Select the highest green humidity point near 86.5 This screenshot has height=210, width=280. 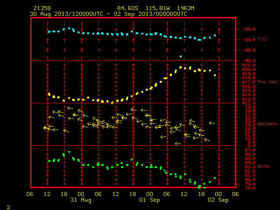tap(69, 152)
